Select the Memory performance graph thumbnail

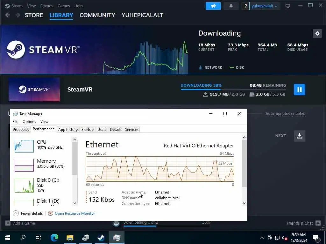coord(24,165)
